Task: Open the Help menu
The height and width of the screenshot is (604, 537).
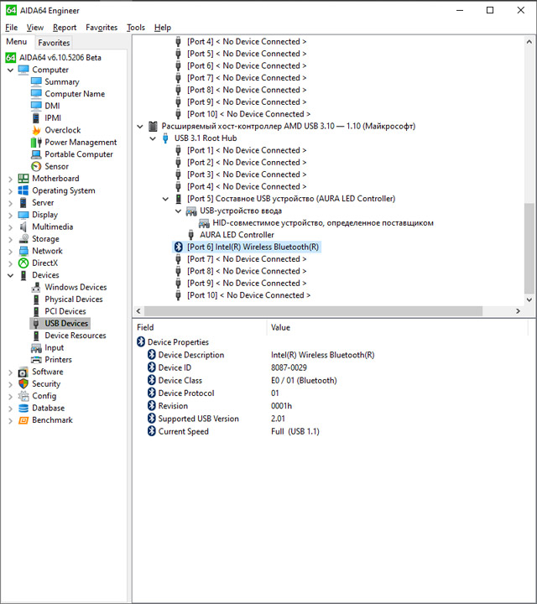Action: [x=163, y=28]
